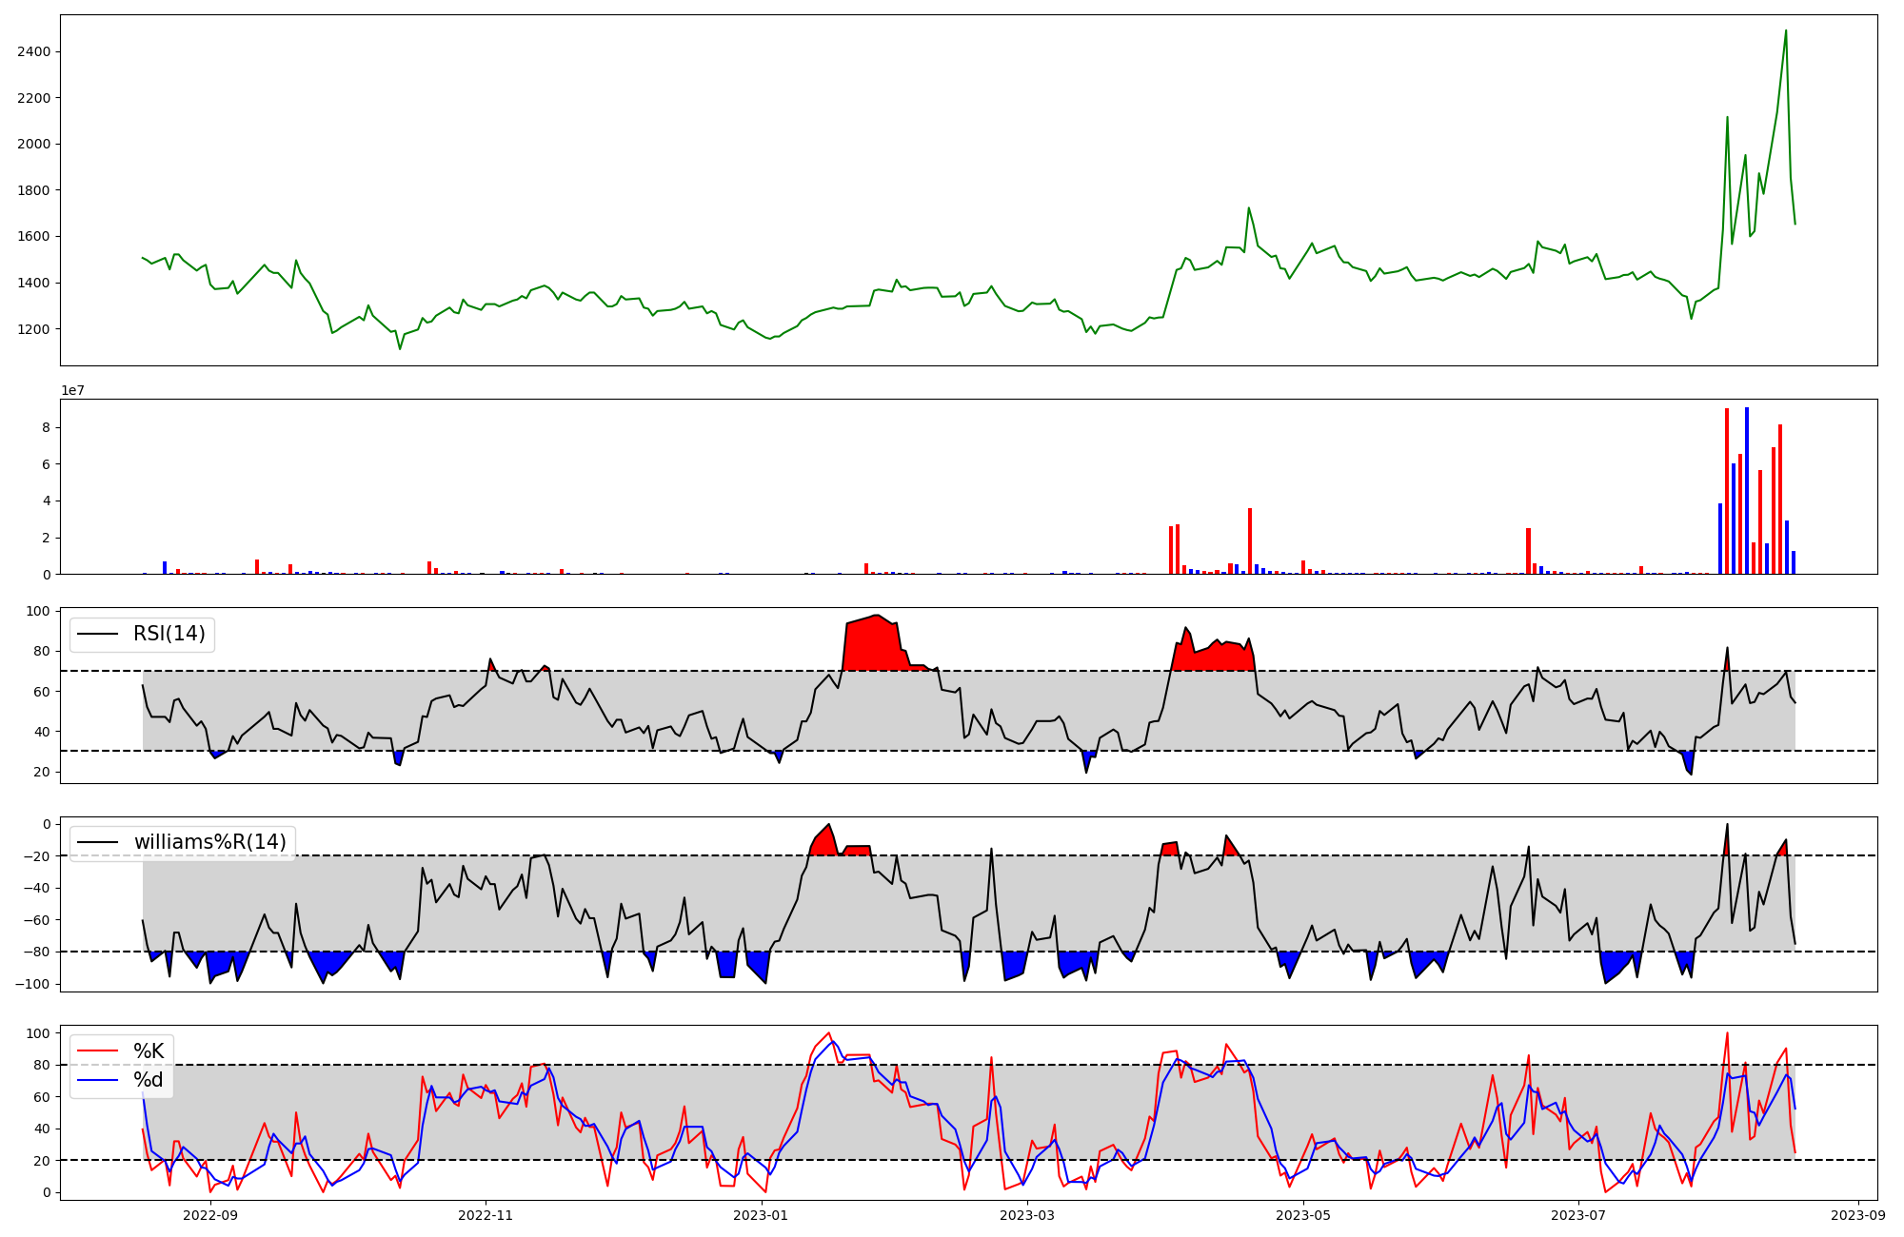Viewport: 1904px width, 1237px height.
Task: Click the highest green price peak near 2500
Action: pos(1785,32)
